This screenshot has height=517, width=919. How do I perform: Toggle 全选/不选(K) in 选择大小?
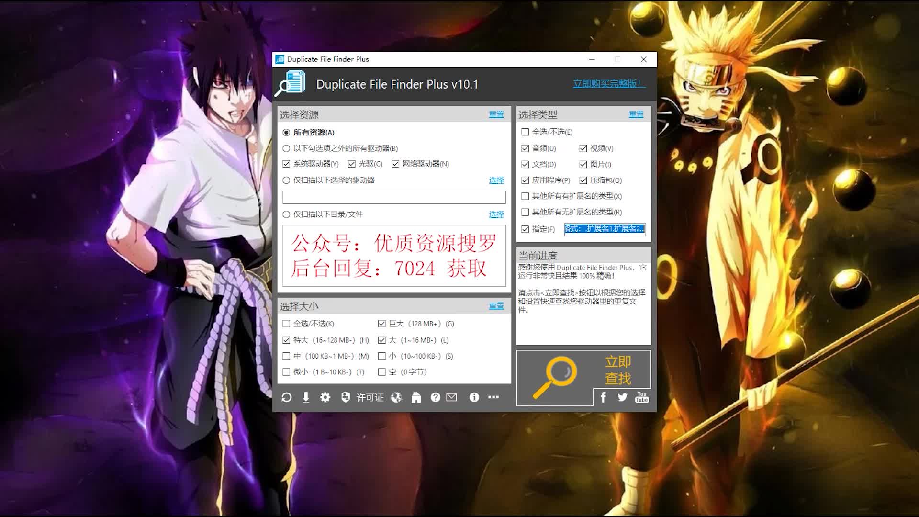286,324
